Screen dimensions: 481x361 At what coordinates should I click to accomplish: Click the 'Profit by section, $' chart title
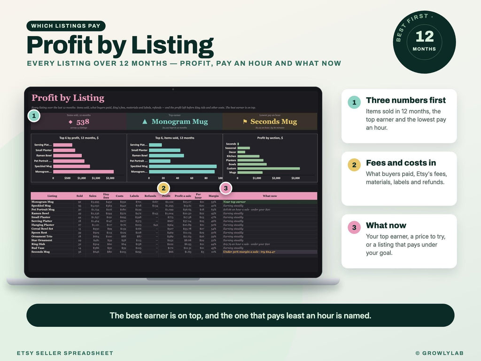click(x=270, y=138)
